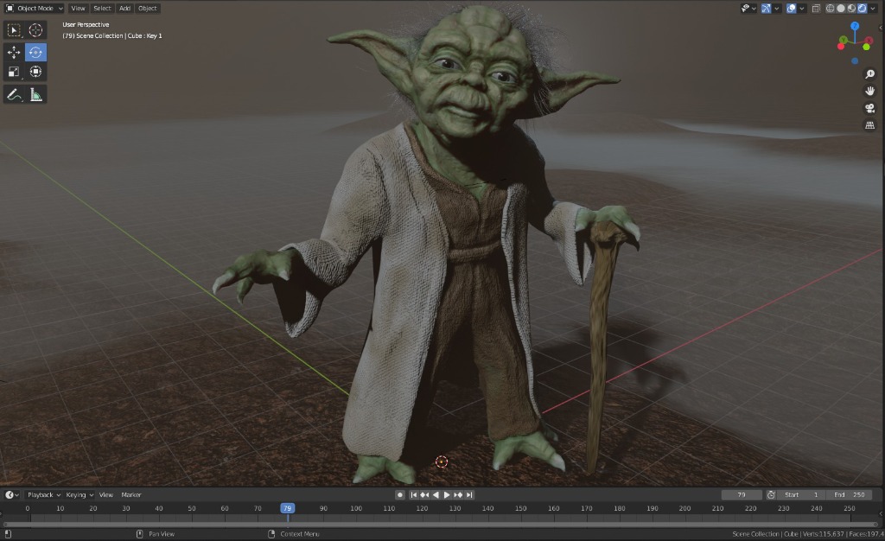Click the Verts:115,637 statistic

click(824, 534)
